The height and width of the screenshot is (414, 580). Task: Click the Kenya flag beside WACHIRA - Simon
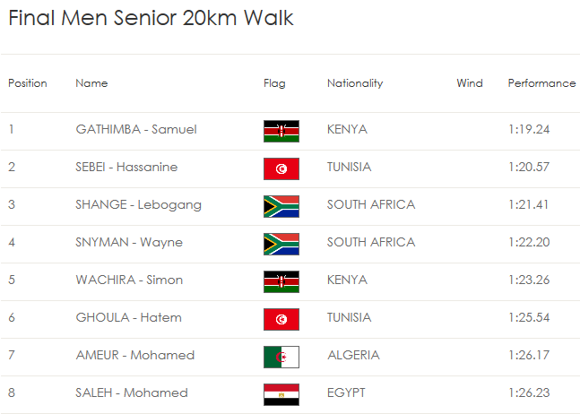281,281
